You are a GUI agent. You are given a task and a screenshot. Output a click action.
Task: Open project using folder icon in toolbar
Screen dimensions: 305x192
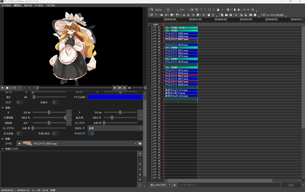click(x=226, y=15)
